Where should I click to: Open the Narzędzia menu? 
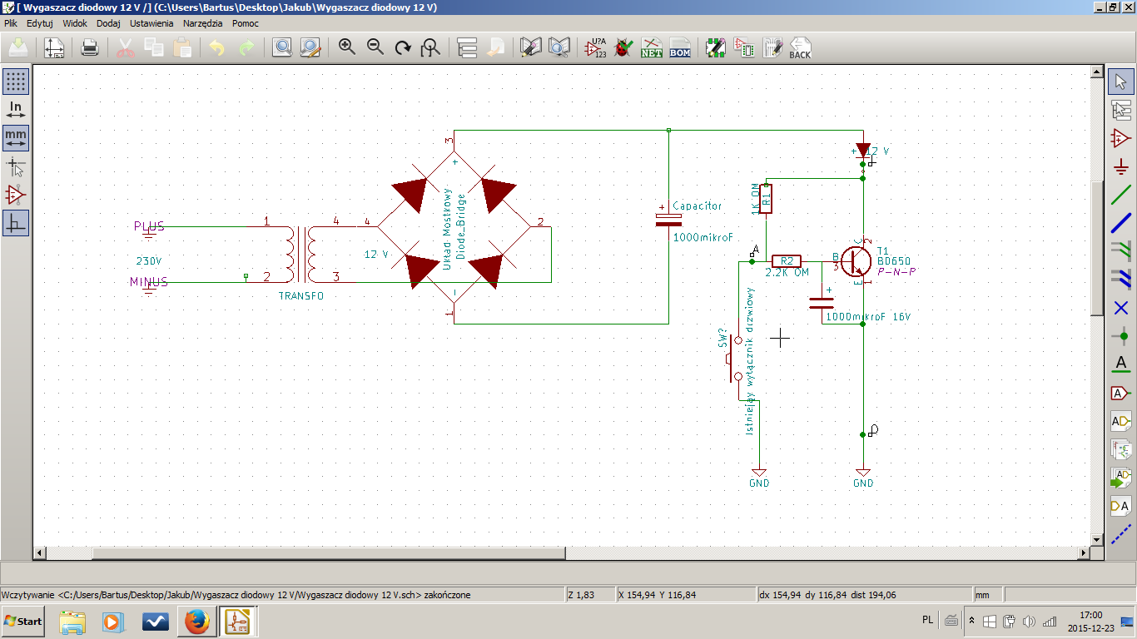coord(204,23)
